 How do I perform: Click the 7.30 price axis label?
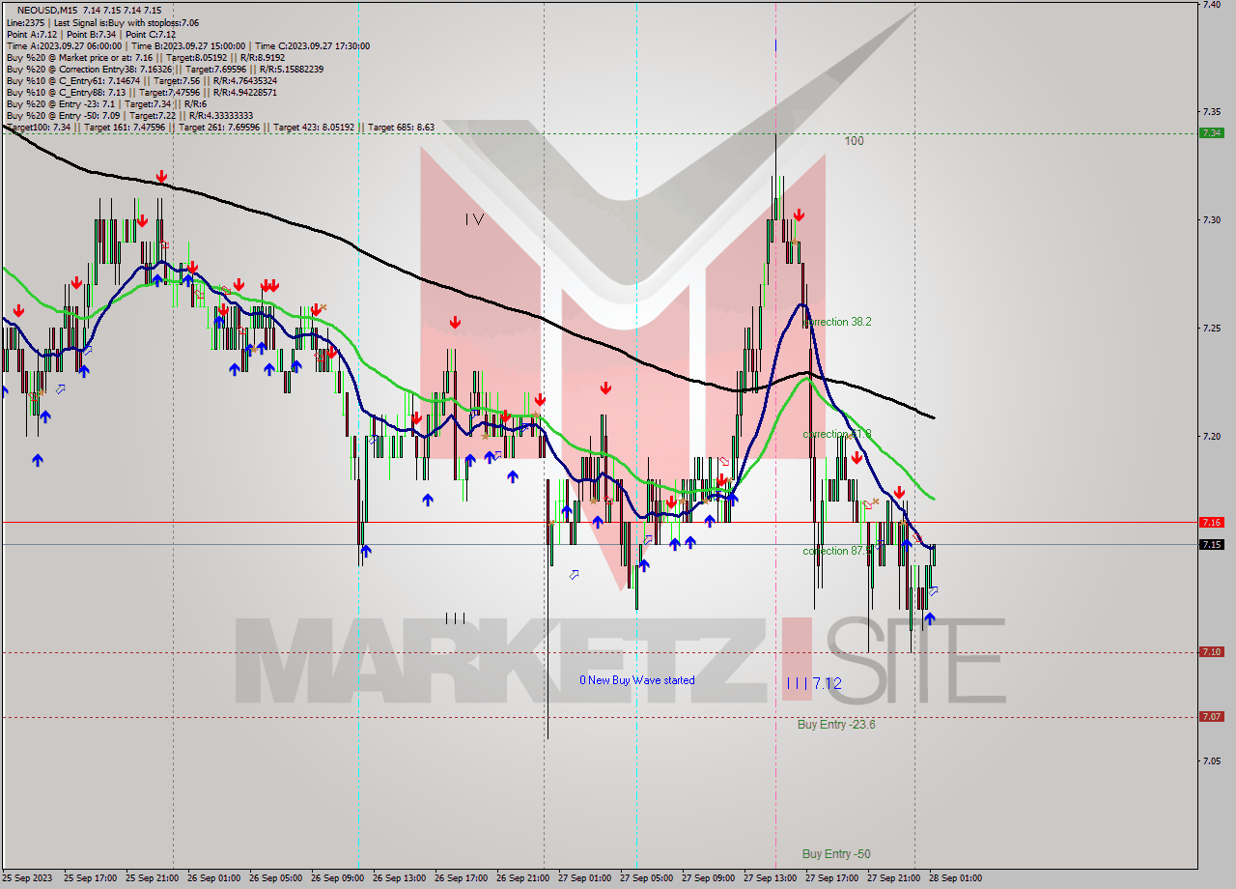pyautogui.click(x=1211, y=220)
